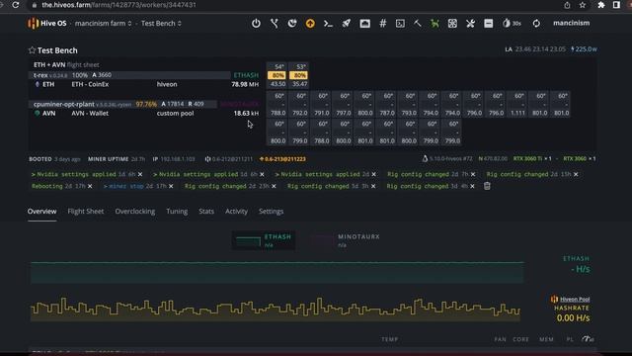Open the Activity tab

click(x=236, y=211)
